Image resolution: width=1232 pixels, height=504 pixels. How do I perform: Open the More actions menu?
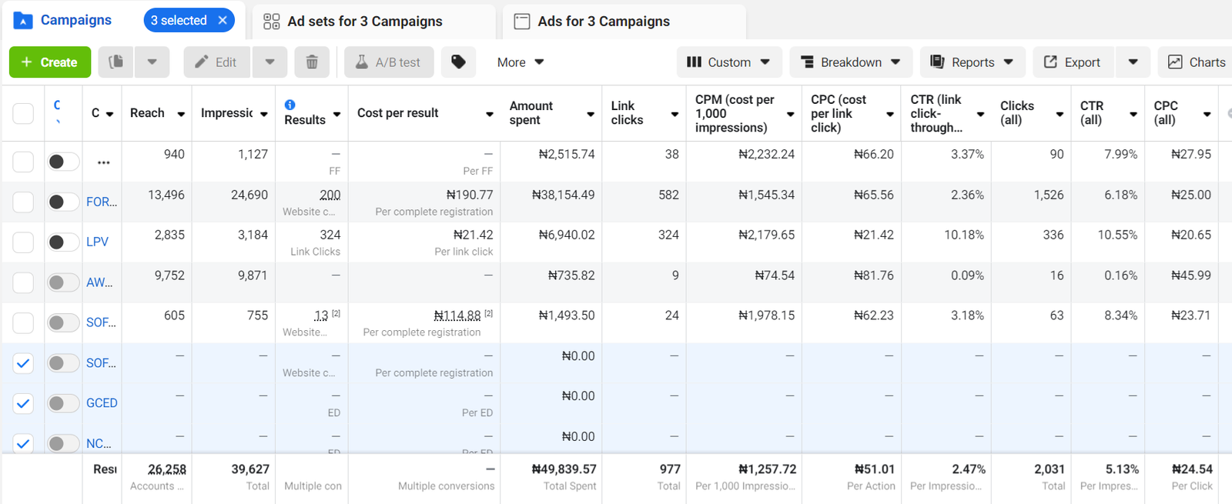click(520, 62)
